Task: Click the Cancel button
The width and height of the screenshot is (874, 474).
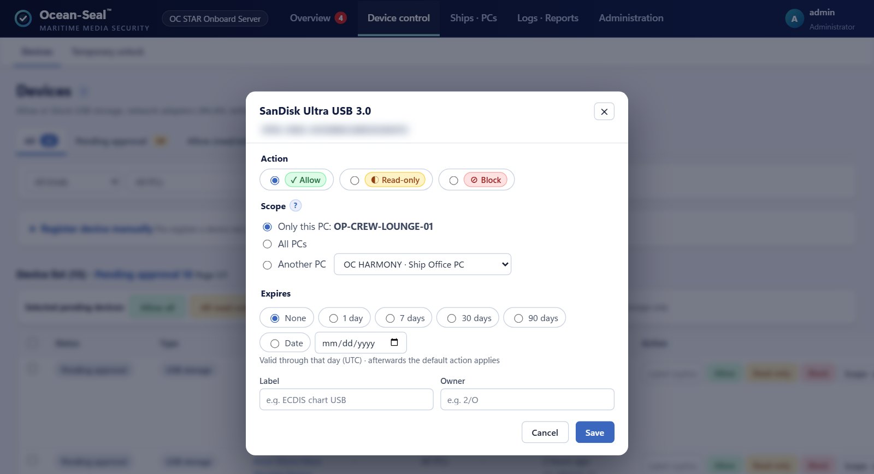Action: (x=545, y=432)
